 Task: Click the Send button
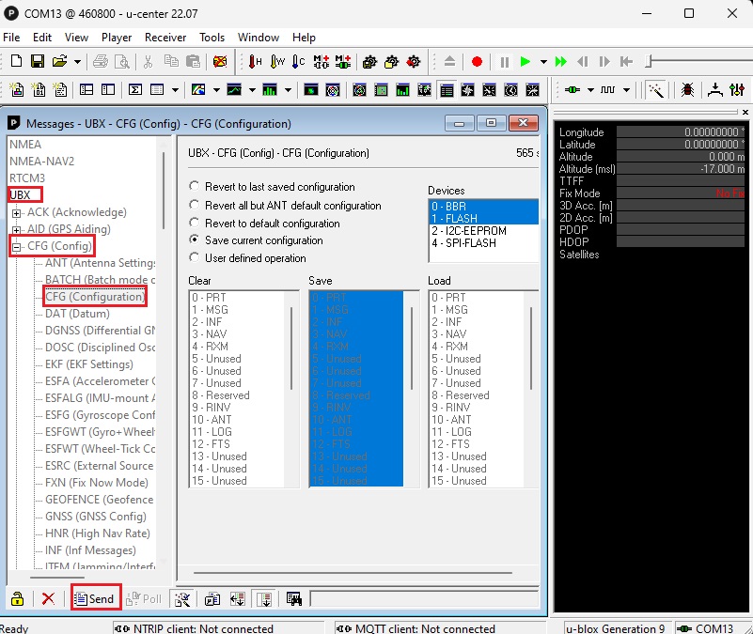[x=95, y=598]
